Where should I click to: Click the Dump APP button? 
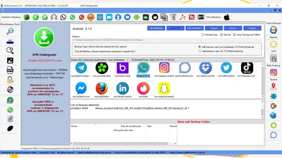175,28
